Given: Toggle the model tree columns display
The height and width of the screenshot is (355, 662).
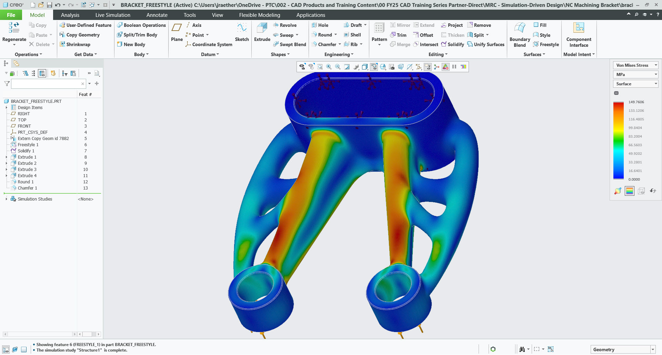Looking at the screenshot, I should (42, 73).
